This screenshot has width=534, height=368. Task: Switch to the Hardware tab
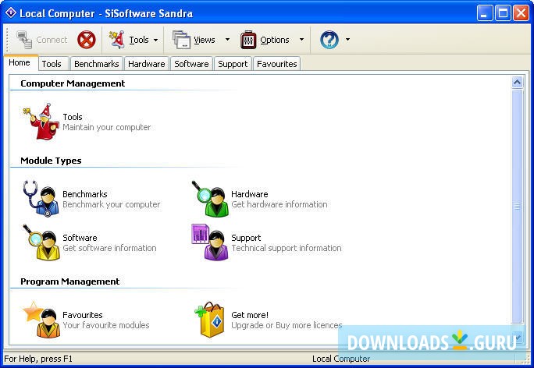pyautogui.click(x=147, y=64)
